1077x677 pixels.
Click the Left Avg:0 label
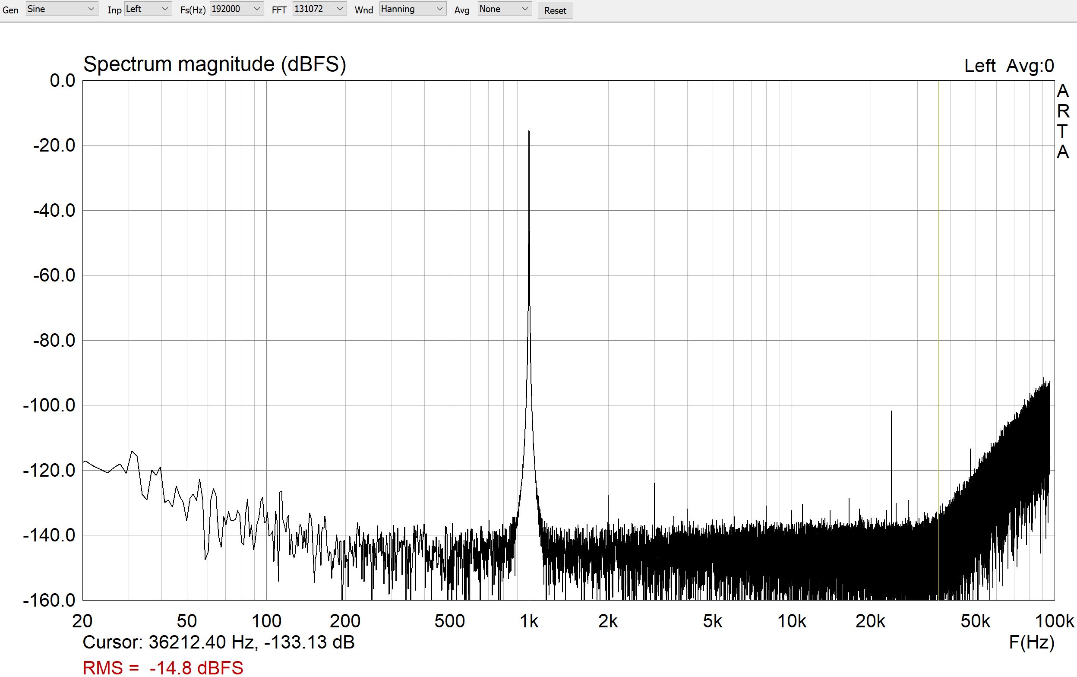1009,66
